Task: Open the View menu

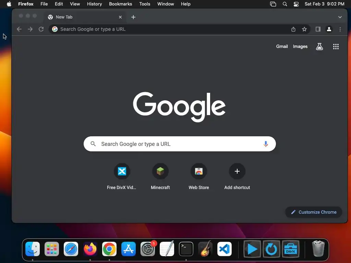Action: click(x=75, y=4)
